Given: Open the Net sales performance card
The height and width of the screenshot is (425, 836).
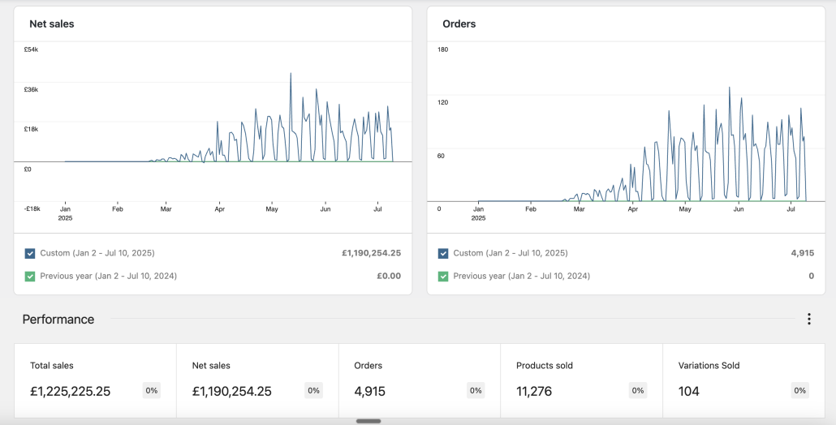Looking at the screenshot, I should click(x=257, y=380).
